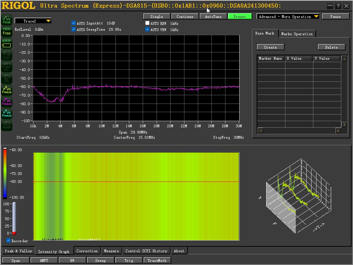This screenshot has width=353, height=265.
Task: Uncheck the Recorder checkbox
Action: point(8,241)
